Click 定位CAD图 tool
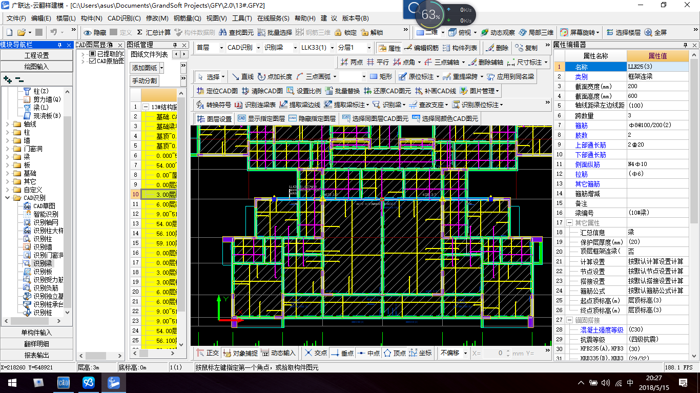This screenshot has height=393, width=700. pyautogui.click(x=217, y=91)
